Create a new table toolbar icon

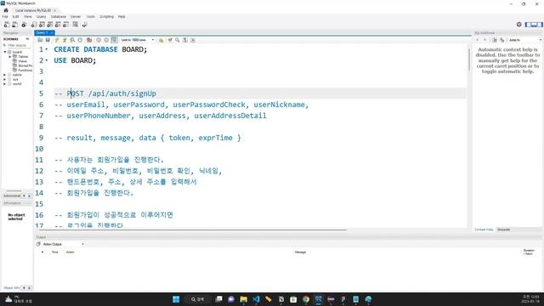[x=42, y=25]
